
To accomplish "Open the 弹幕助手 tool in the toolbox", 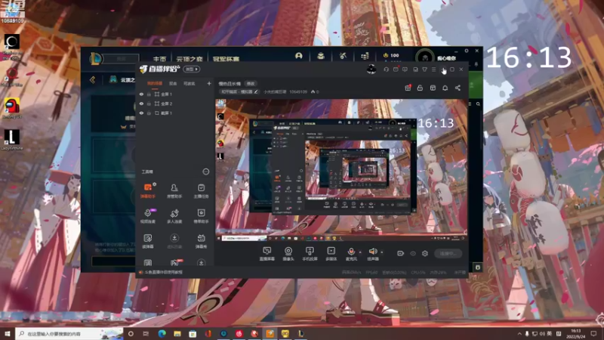I will tap(148, 191).
